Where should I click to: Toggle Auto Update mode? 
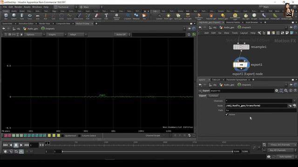click(285, 157)
